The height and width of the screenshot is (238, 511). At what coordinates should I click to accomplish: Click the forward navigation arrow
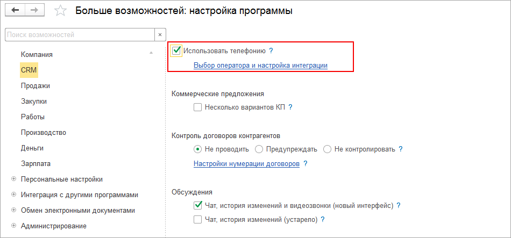[34, 11]
